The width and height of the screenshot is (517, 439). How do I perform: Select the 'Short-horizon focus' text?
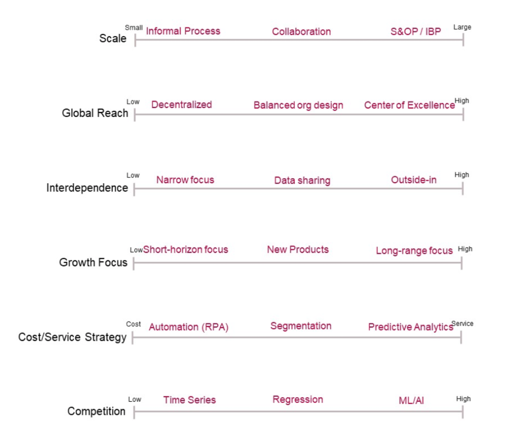click(185, 249)
